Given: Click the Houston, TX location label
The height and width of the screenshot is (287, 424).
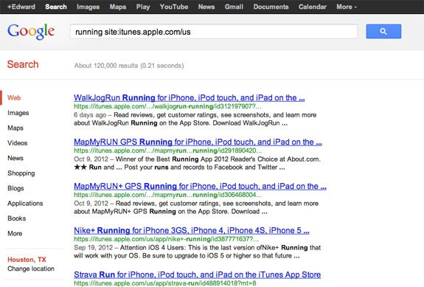Looking at the screenshot, I should (x=27, y=260).
